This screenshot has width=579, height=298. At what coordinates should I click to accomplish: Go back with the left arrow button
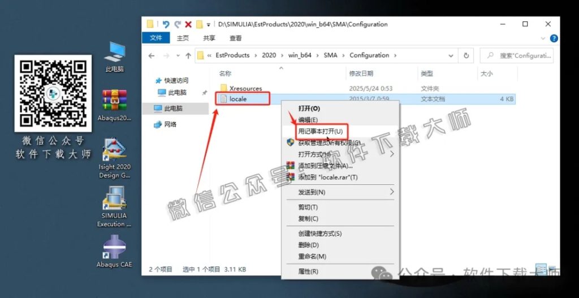point(152,56)
